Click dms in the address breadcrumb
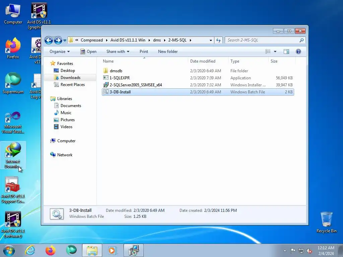The height and width of the screenshot is (257, 343). tap(157, 40)
